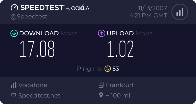Click the purple upload arrow icon
The height and width of the screenshot is (104, 196).
pos(101,33)
